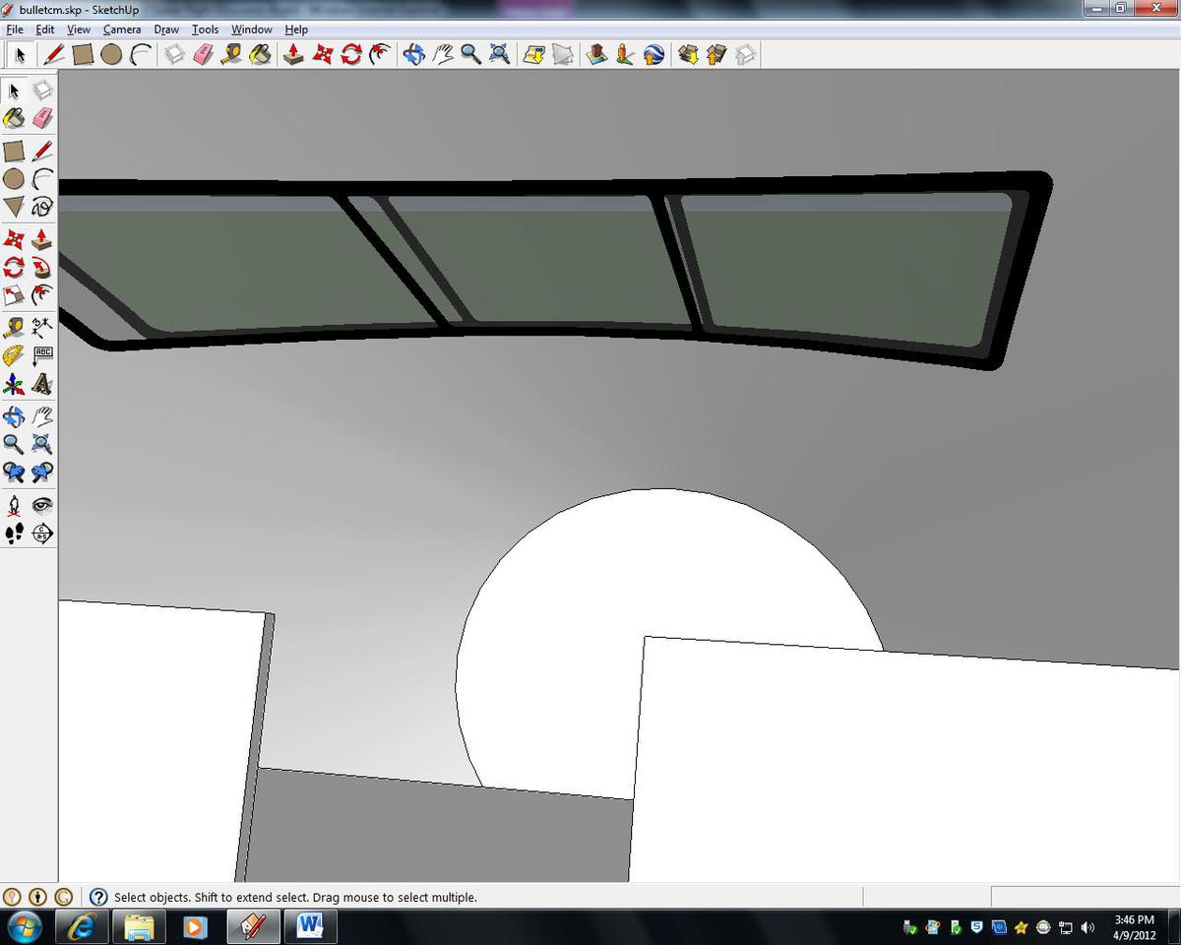Click the grayed Share Component icon

(x=745, y=54)
